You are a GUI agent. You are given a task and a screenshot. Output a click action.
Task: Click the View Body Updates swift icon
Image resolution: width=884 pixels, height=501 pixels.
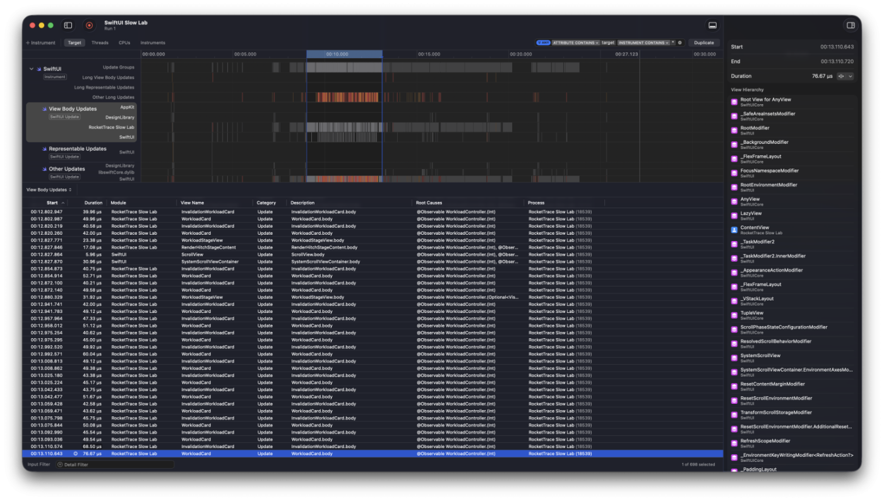pyautogui.click(x=45, y=109)
